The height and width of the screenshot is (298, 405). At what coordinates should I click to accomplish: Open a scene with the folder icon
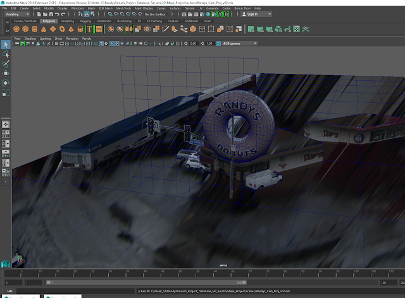[45, 14]
